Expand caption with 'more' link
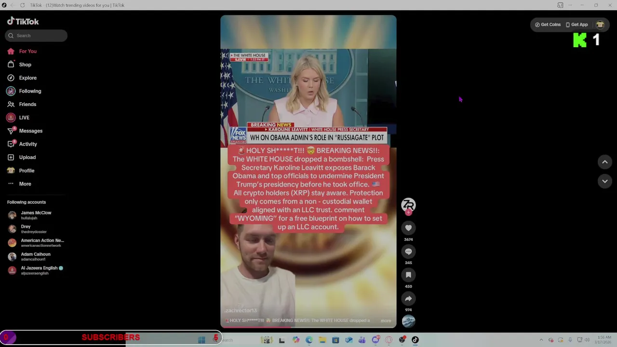The height and width of the screenshot is (347, 617). pyautogui.click(x=386, y=320)
